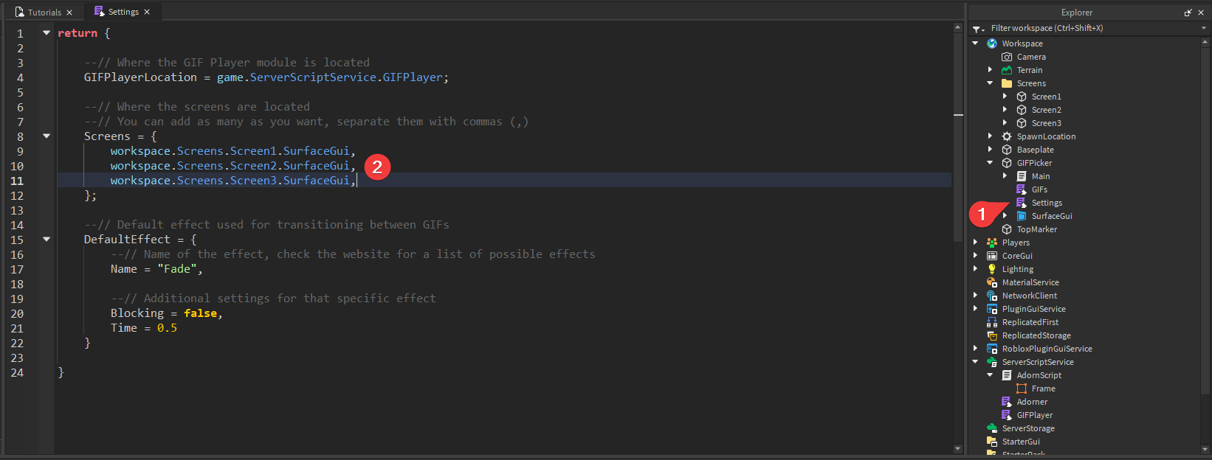This screenshot has height=460, width=1212.
Task: Switch to the Tutorials tab
Action: (x=44, y=12)
